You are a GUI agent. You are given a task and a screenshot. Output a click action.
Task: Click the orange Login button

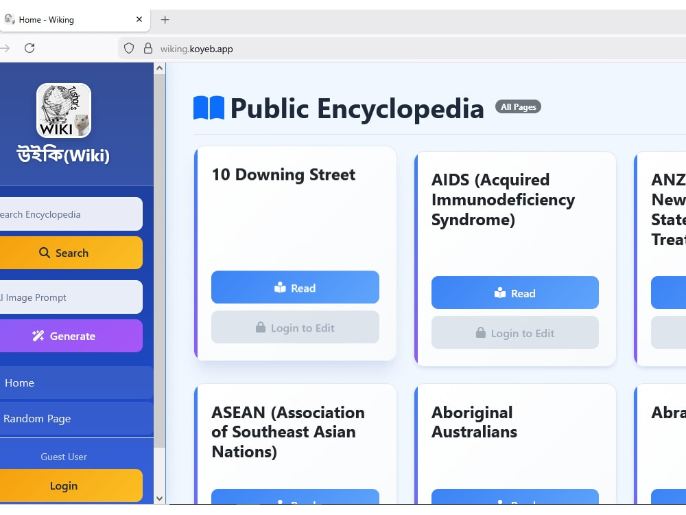tap(71, 485)
